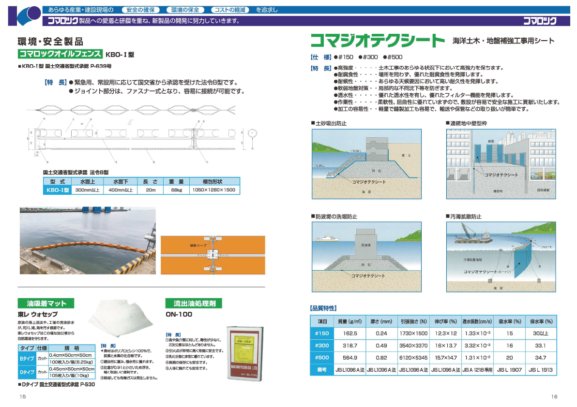Viewport: 577px width, 407px height.
Task: Click the blue K logo in the header
Action: click(24, 16)
